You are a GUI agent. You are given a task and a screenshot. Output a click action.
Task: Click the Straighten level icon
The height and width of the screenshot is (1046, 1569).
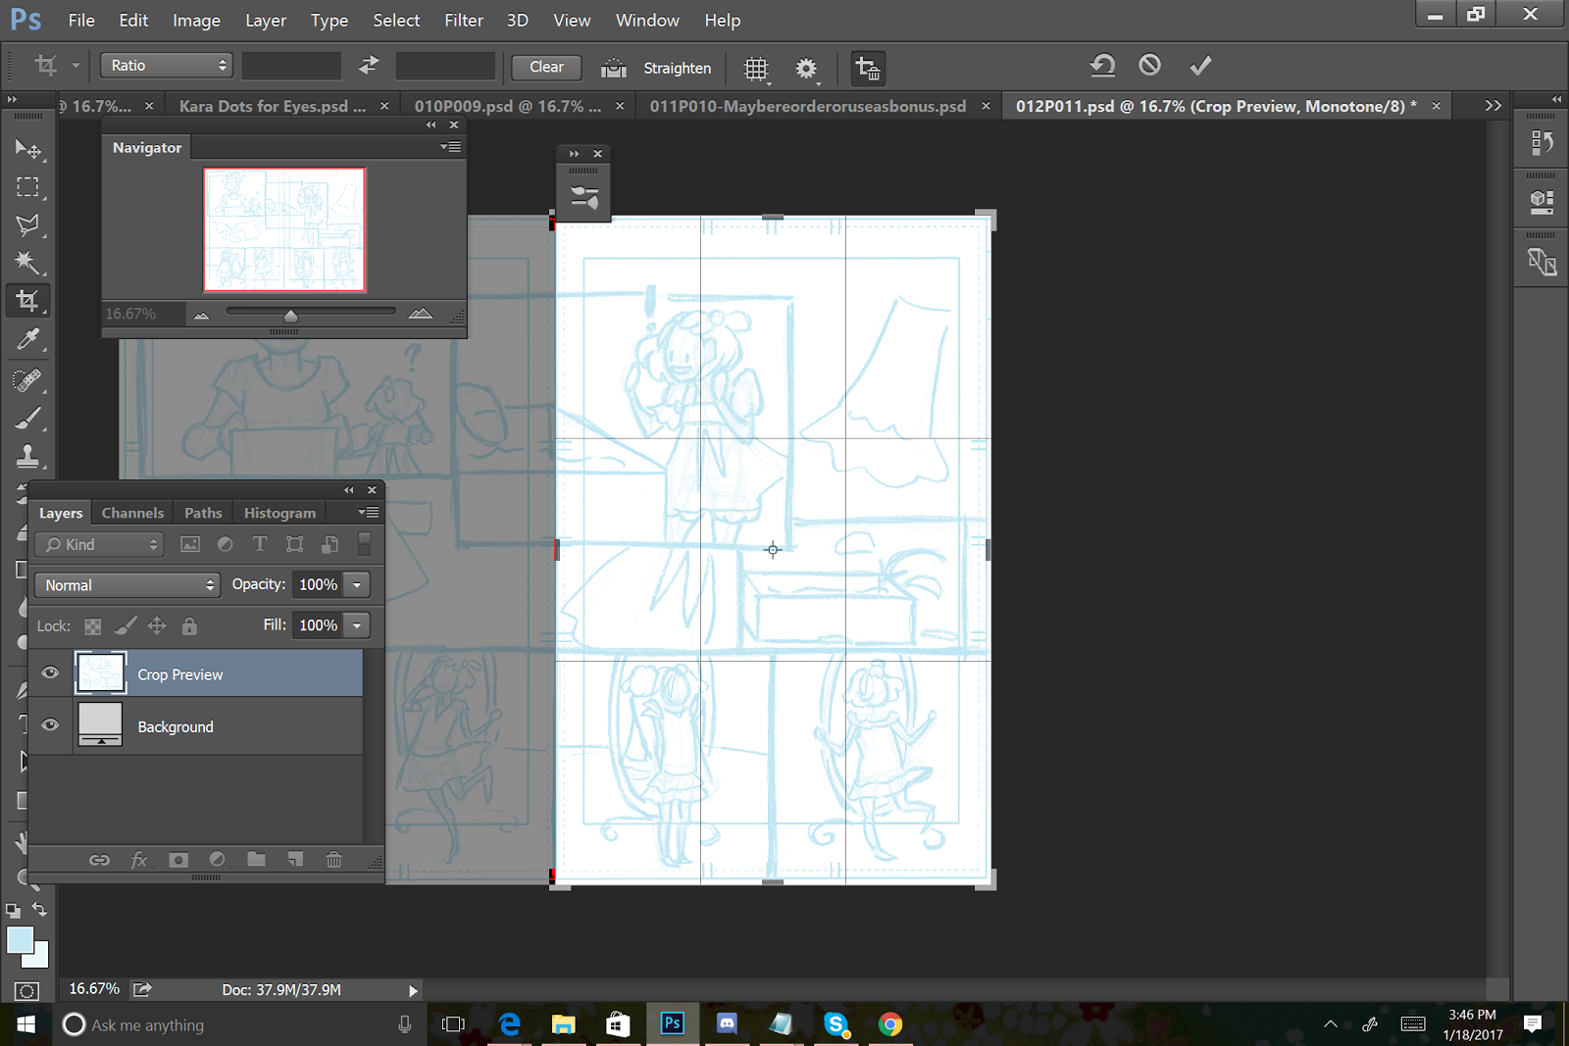[x=614, y=68]
